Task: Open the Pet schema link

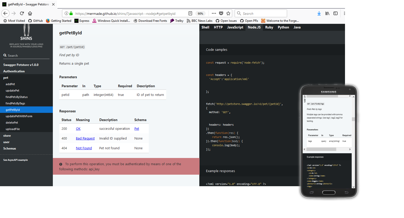Action: [x=137, y=129]
